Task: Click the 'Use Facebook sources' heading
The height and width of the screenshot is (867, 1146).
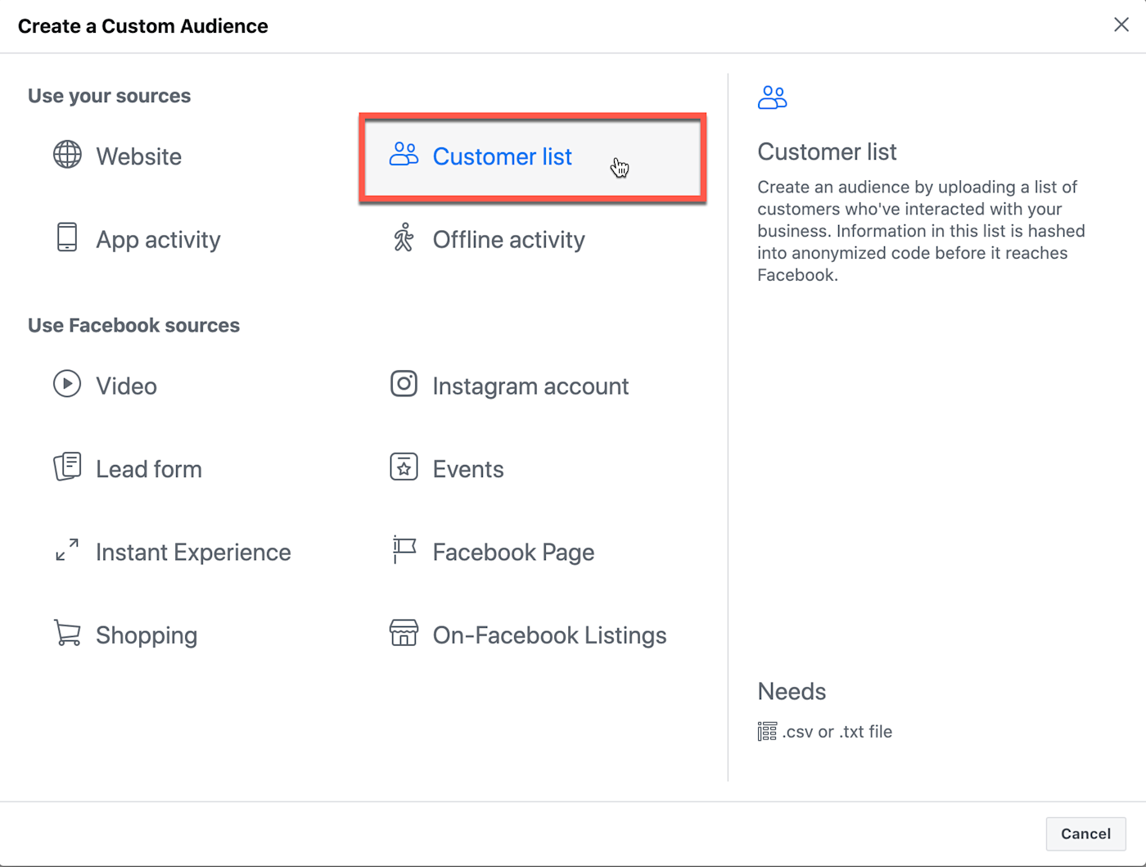Action: pyautogui.click(x=133, y=325)
